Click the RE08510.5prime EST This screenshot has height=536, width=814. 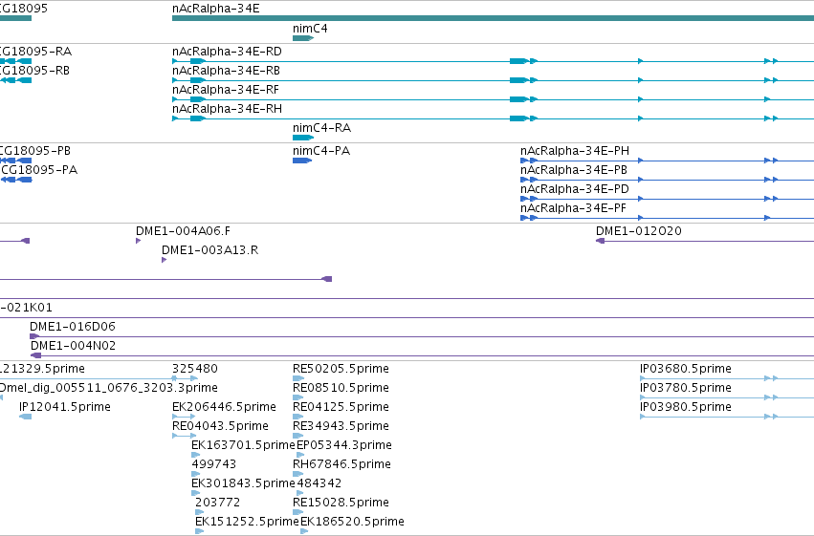coord(298,397)
